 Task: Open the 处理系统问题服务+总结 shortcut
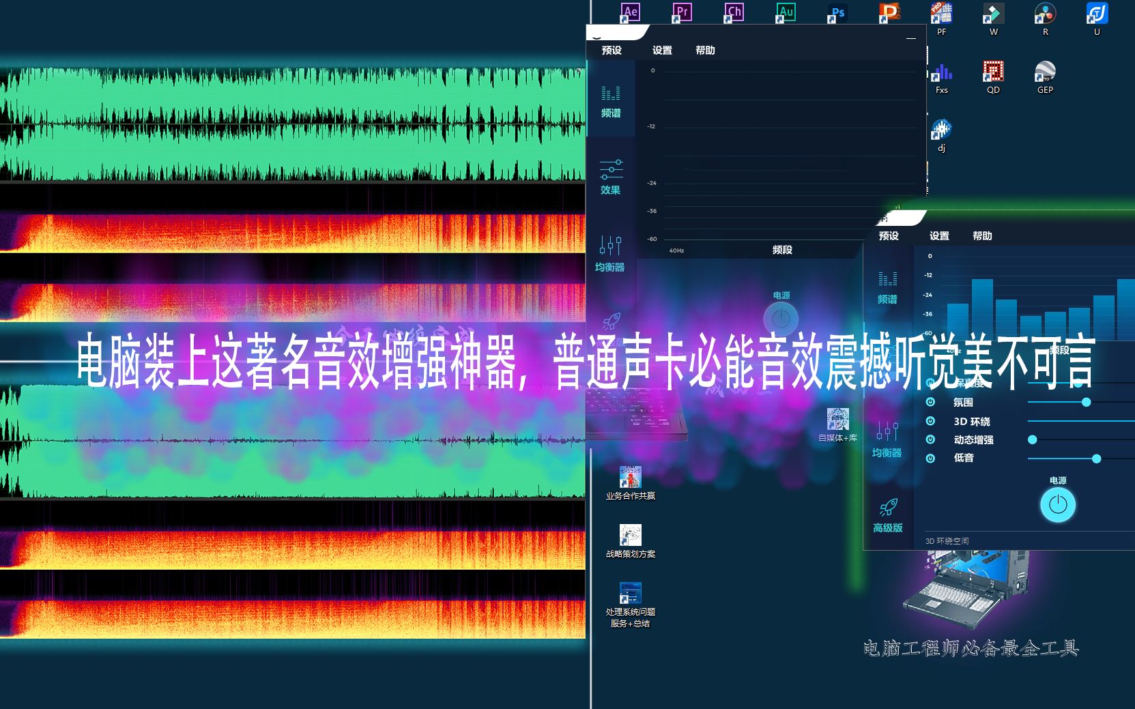coord(630,605)
